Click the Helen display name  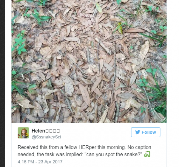(46, 130)
